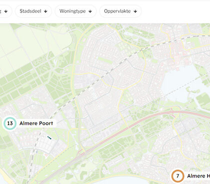
Task: Select the teal cluster marker showing 13
Action: 10,123
